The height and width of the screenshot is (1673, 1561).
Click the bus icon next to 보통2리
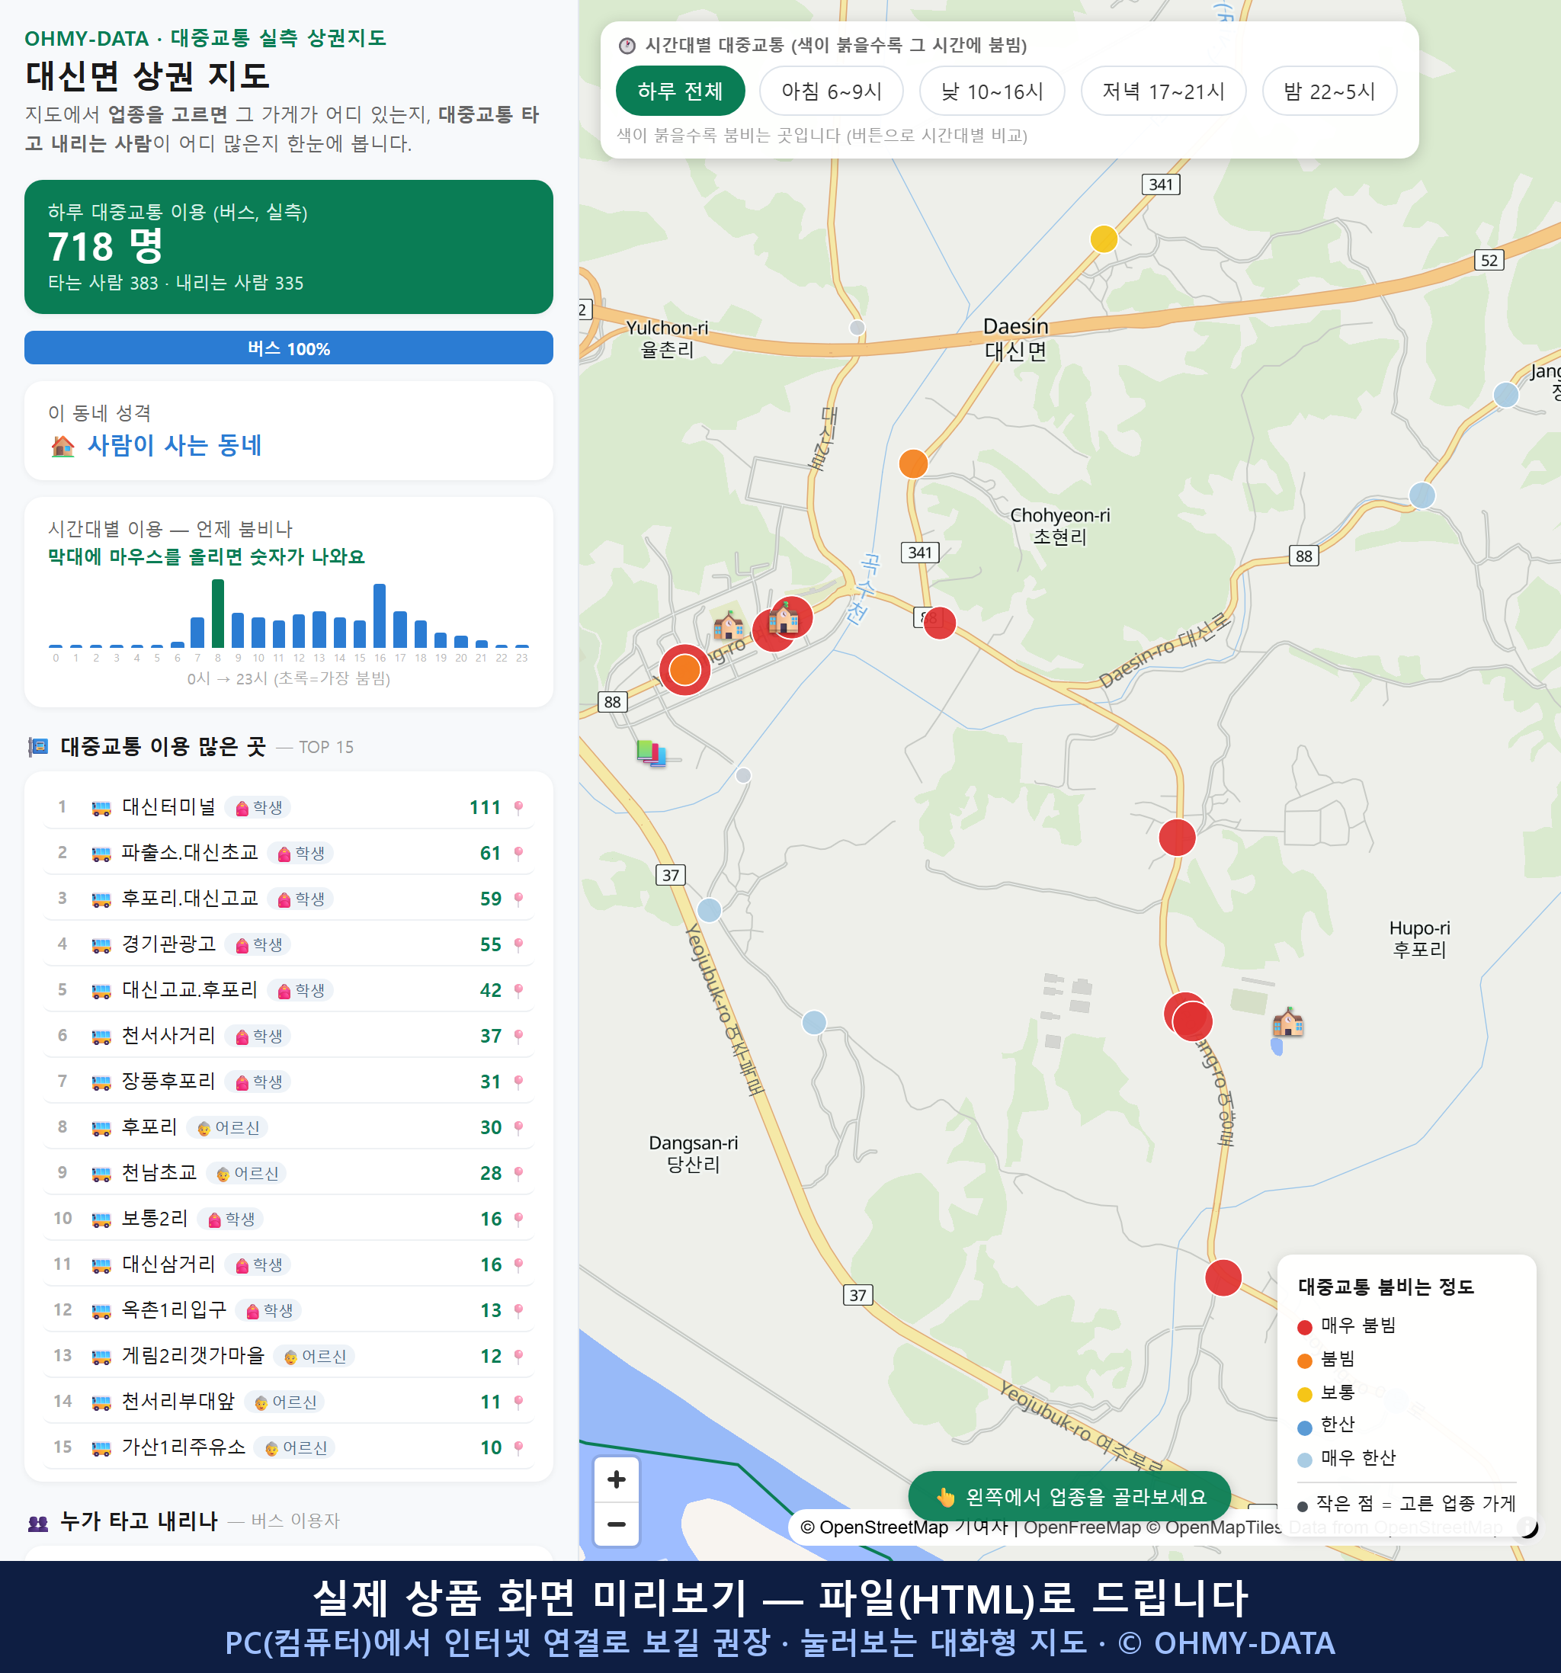(101, 1219)
